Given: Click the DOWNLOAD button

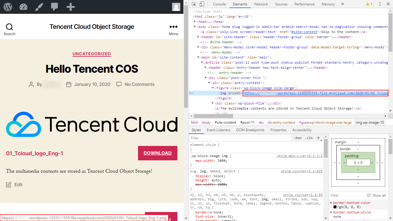Looking at the screenshot, I should 158,153.
